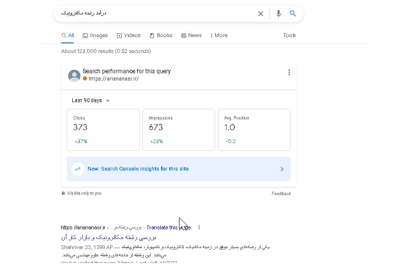The height and width of the screenshot is (265, 409).
Task: Open the Tools option
Action: pos(290,35)
